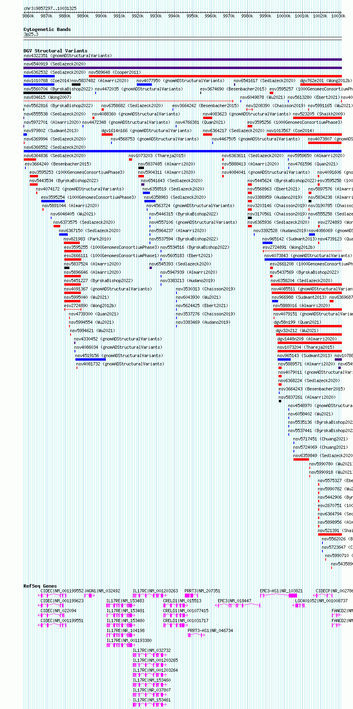This screenshot has height=709, width=353.
Task: Click variant nsv4073843 gnomAD label
Action: (x=308, y=256)
